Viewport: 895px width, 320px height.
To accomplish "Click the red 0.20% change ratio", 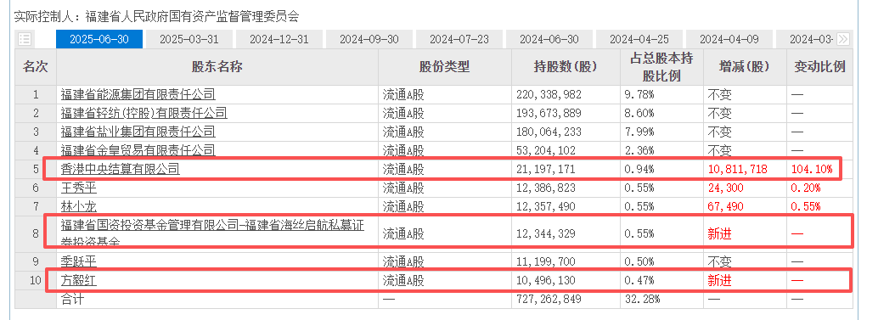I will [806, 188].
